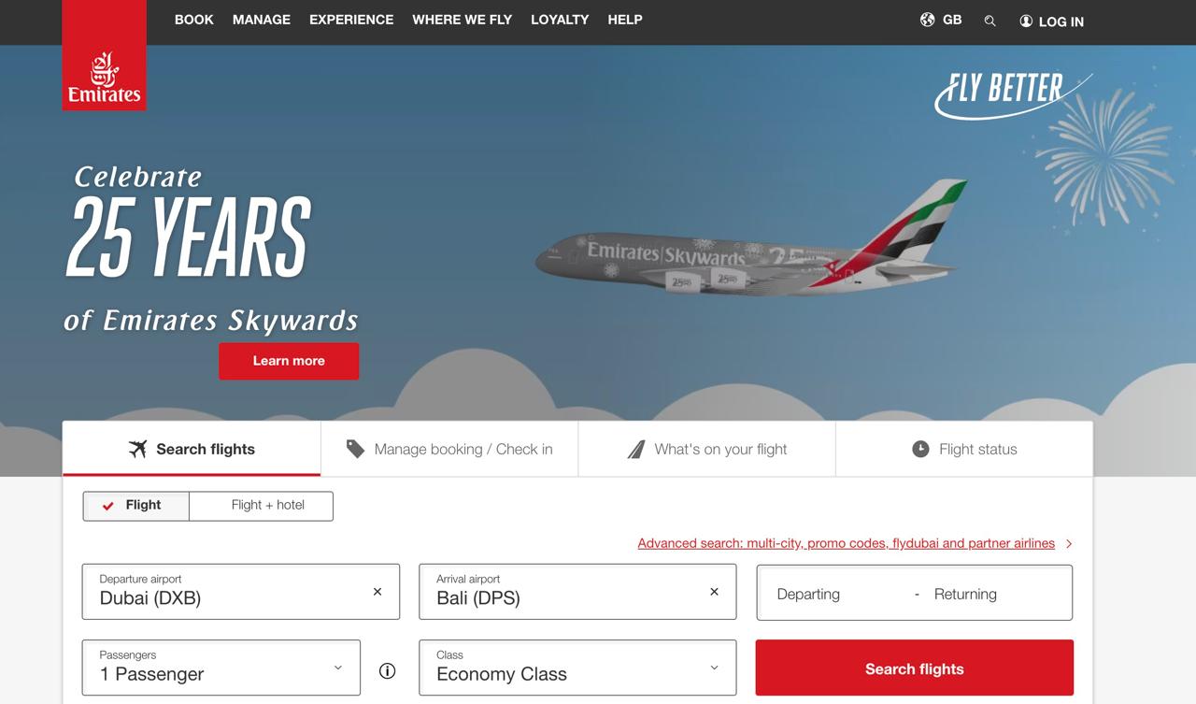1196x704 pixels.
Task: Select the Flight + hotel option
Action: [x=262, y=505]
